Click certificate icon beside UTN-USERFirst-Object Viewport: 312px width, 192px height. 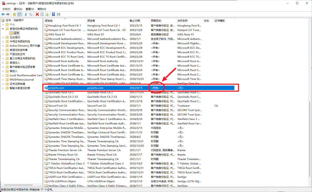pos(46,181)
